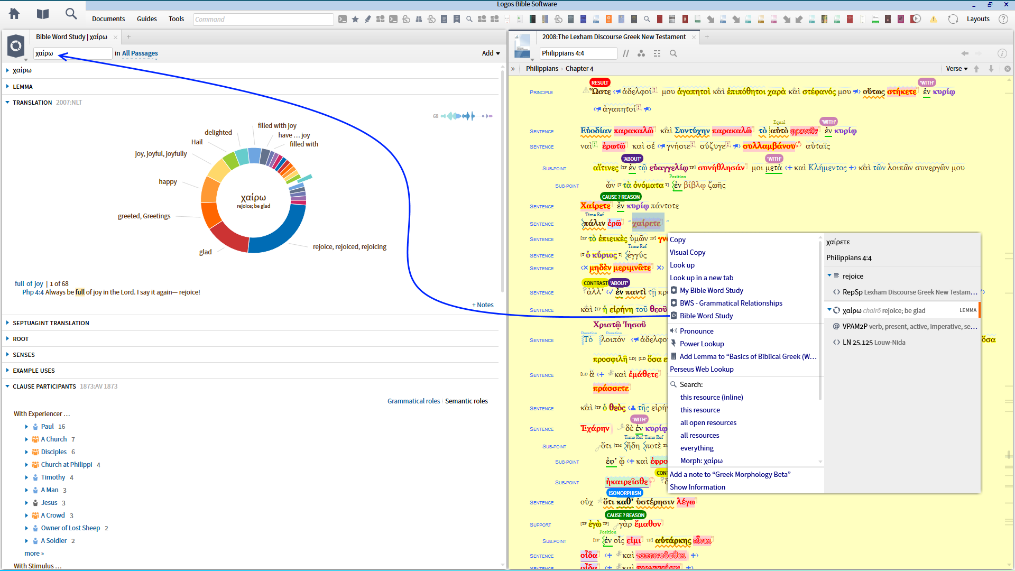Expand the SEPTUAGINT TRANSLATION section
Viewport: 1015px width, 571px height.
pos(7,323)
